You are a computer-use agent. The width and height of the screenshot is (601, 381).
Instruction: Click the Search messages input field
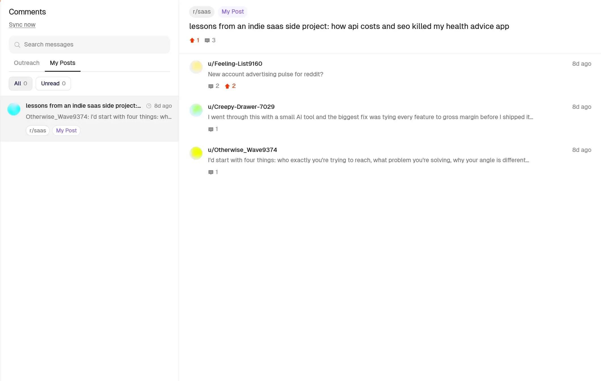[89, 45]
